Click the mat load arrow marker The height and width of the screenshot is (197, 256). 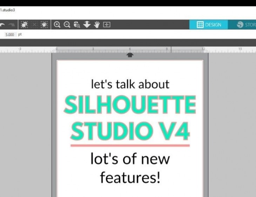tap(130, 55)
